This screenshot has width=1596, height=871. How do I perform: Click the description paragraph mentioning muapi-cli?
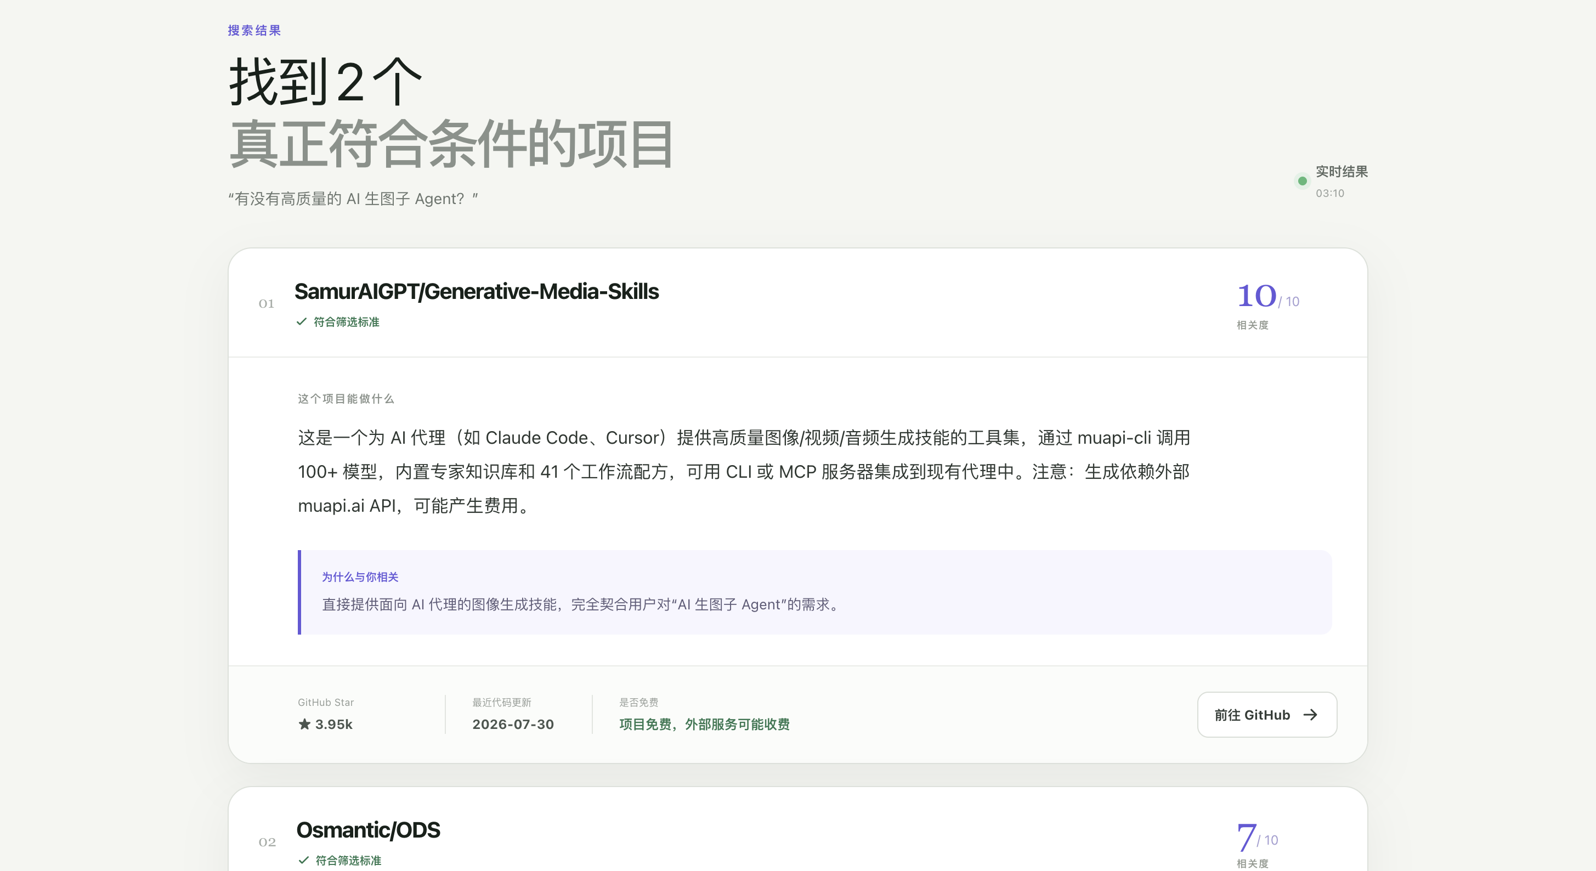(x=744, y=472)
